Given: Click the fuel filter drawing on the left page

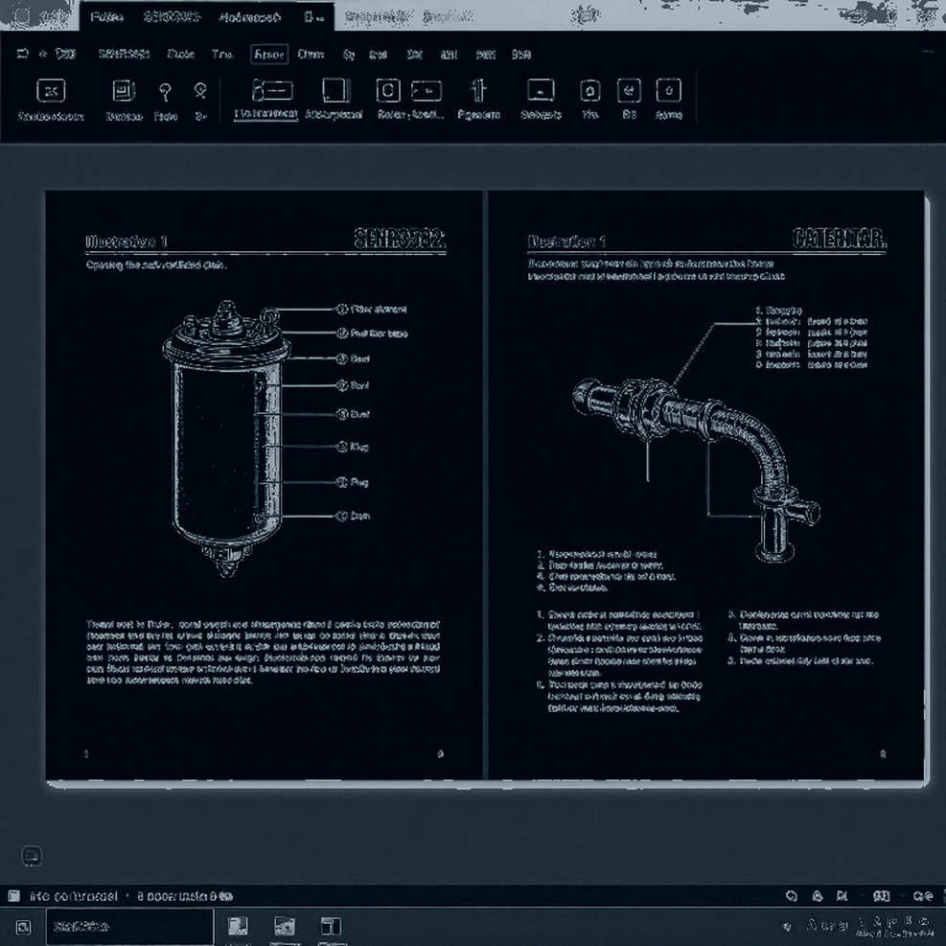Looking at the screenshot, I should [x=227, y=439].
